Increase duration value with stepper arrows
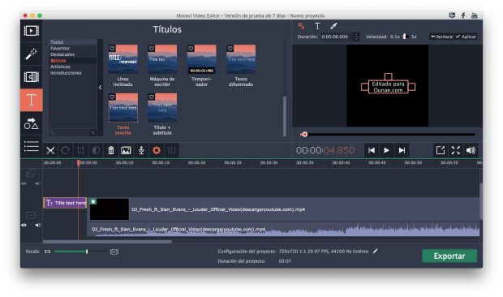Viewport: 503px width, 297px height. click(356, 35)
